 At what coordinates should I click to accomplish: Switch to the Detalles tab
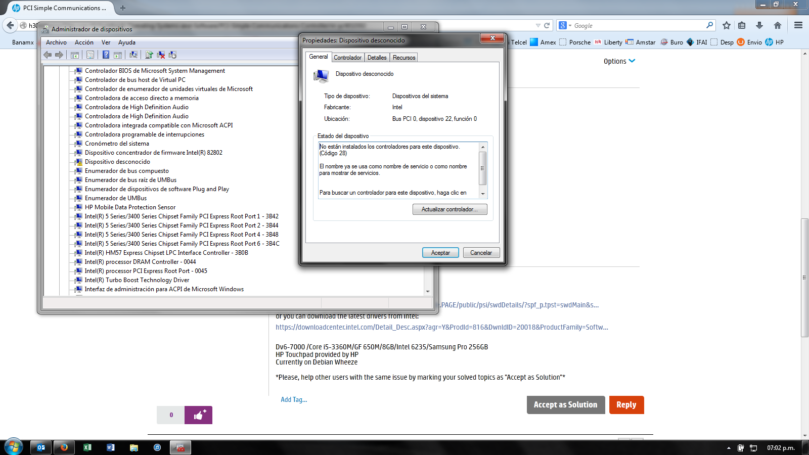point(377,57)
